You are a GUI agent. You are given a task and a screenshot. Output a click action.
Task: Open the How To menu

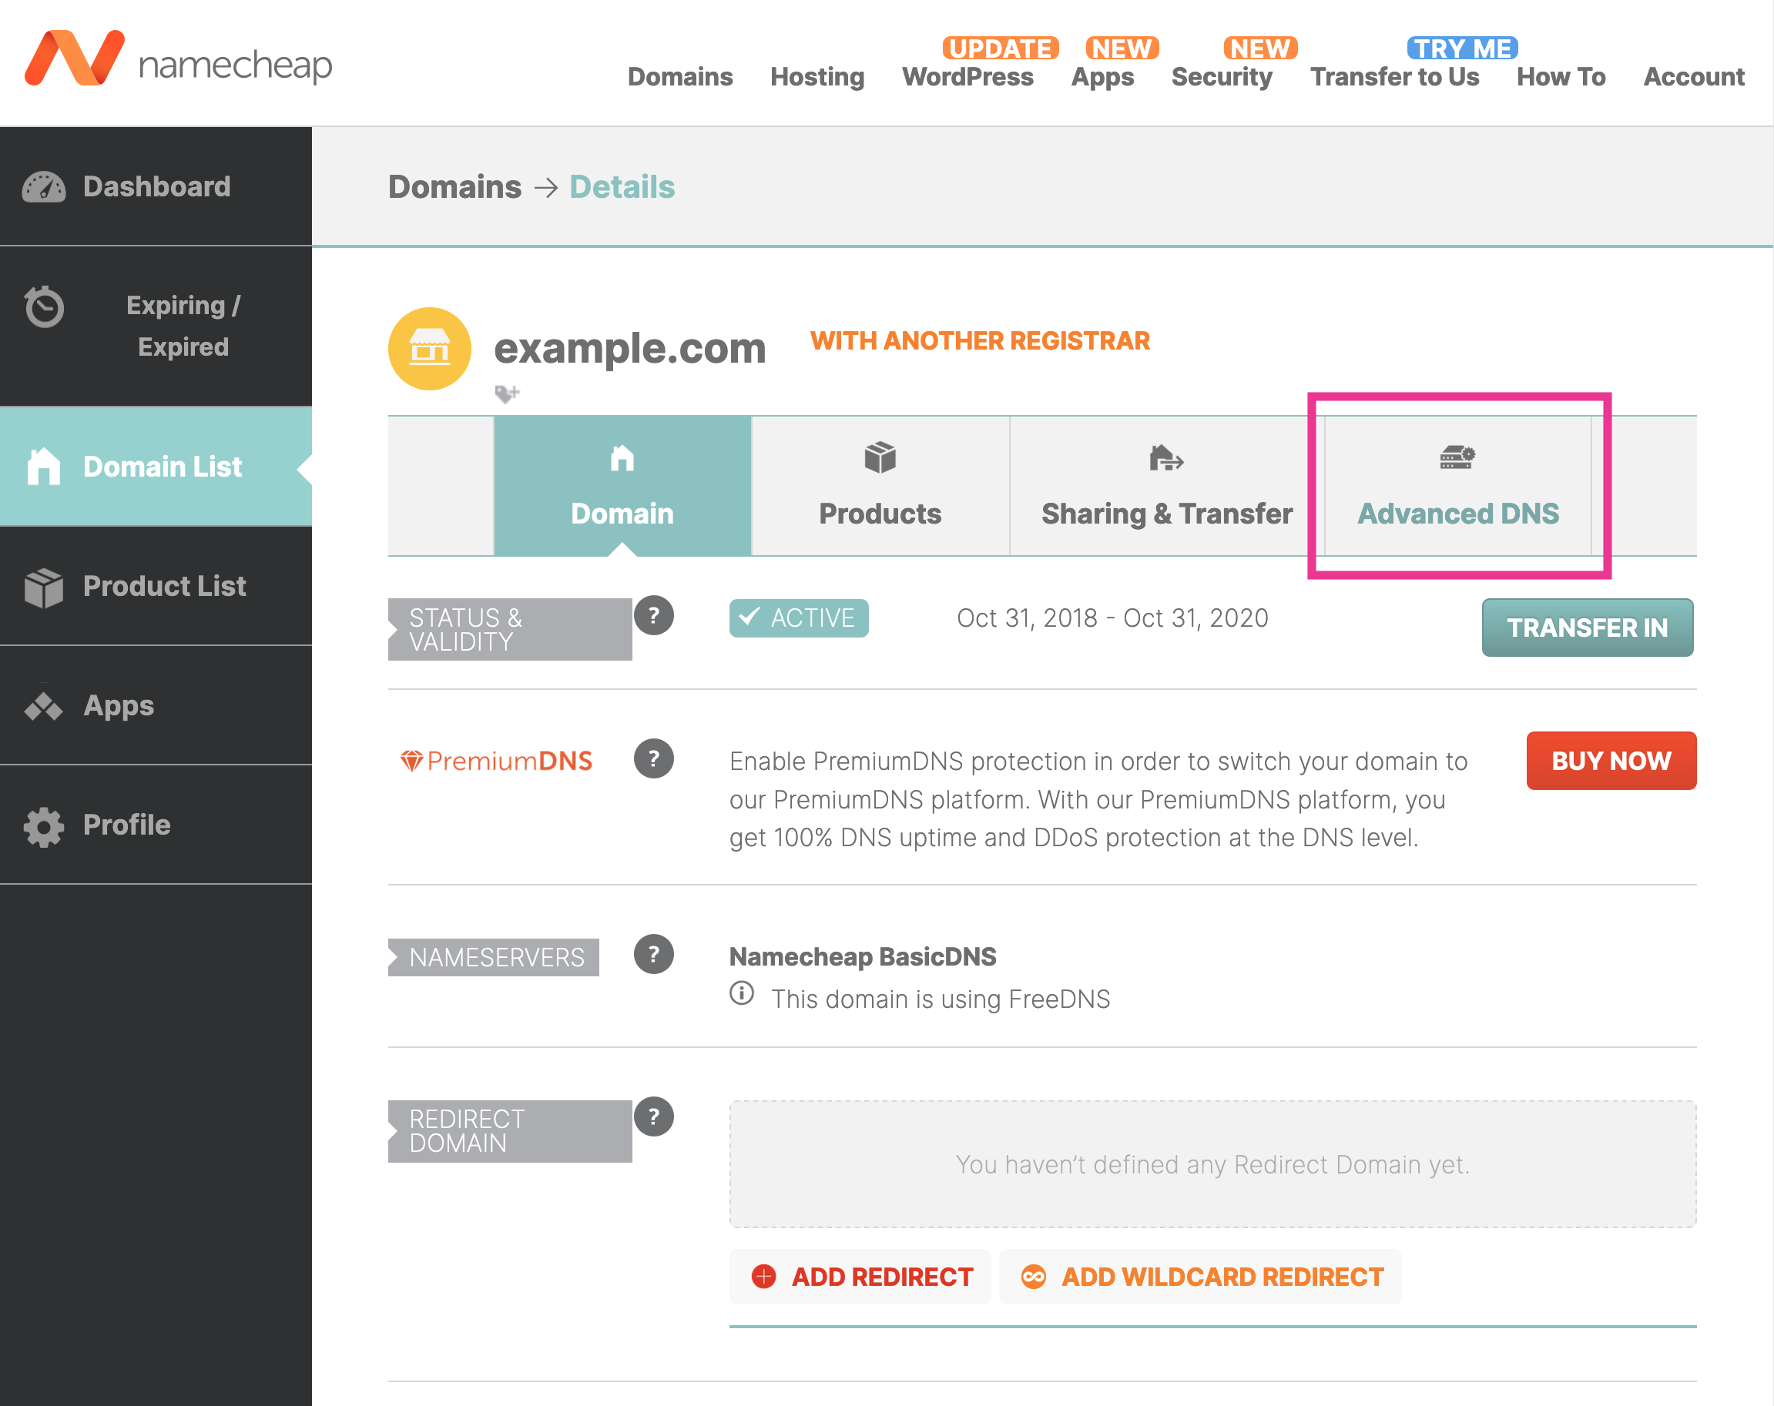point(1561,76)
